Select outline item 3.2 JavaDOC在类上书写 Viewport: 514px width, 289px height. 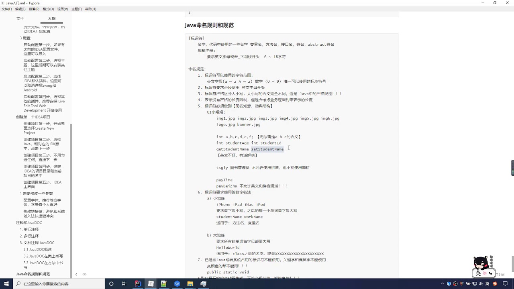tap(43, 256)
